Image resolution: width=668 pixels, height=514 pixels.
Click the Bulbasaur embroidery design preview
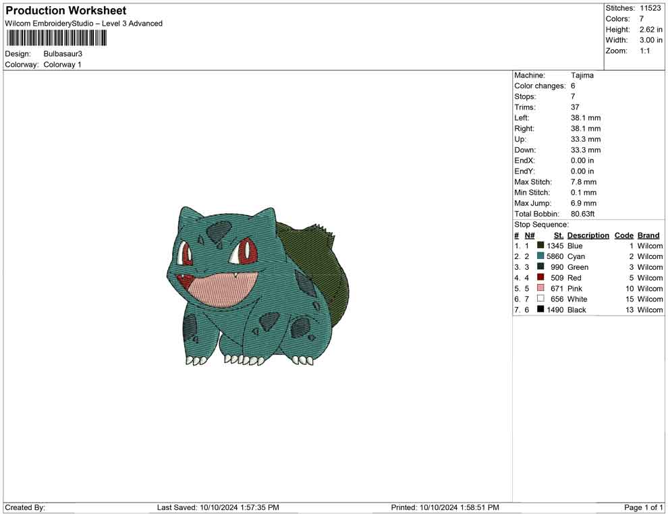click(x=258, y=286)
